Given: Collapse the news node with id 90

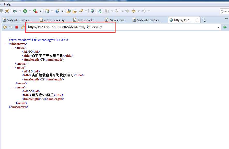Looking at the screenshot, I should pyautogui.click(x=12, y=48).
